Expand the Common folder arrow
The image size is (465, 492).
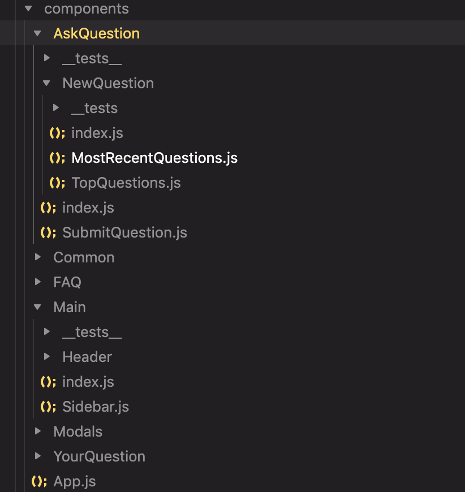click(x=38, y=257)
